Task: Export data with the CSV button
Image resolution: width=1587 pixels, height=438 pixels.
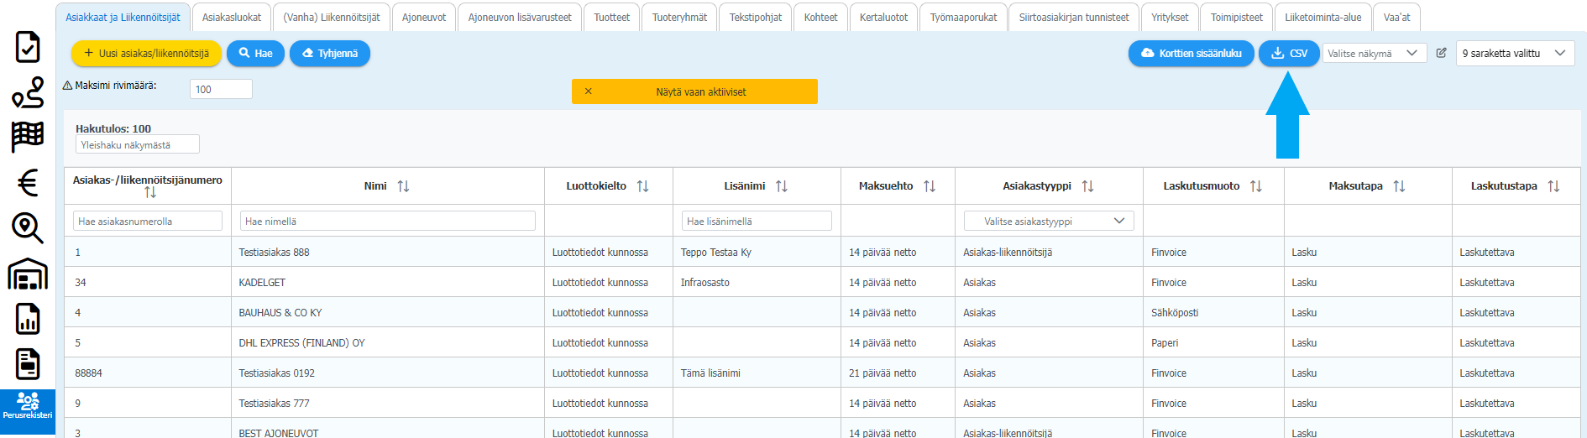Action: point(1289,53)
